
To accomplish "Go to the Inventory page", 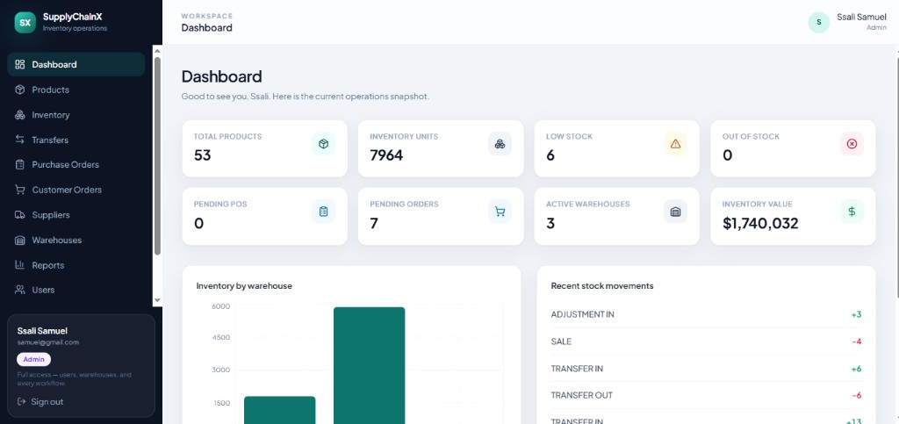I will coord(76,115).
